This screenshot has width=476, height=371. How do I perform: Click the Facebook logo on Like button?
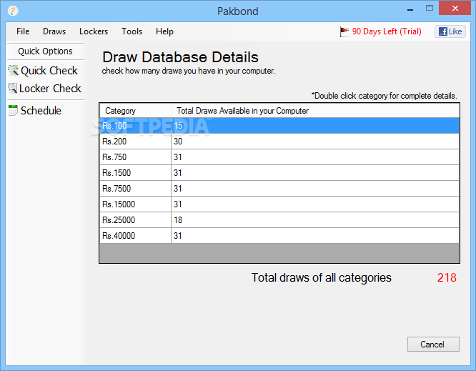(443, 31)
